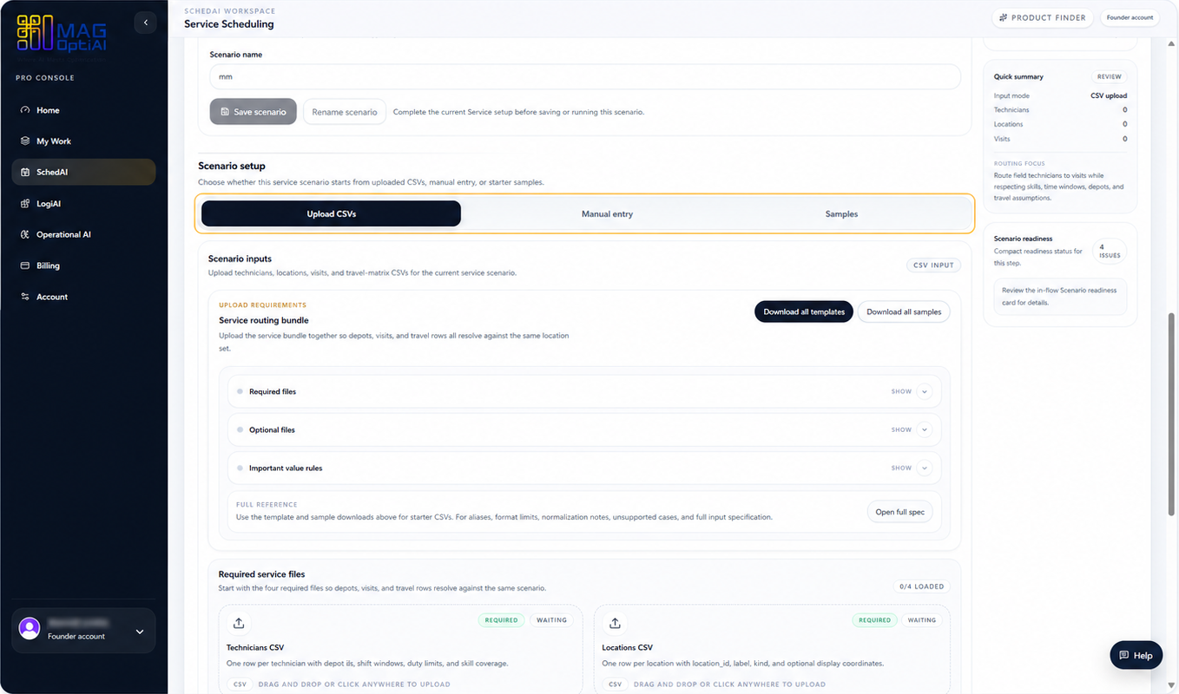This screenshot has height=694, width=1179.
Task: Click the chat icon in the Help button
Action: (1124, 655)
